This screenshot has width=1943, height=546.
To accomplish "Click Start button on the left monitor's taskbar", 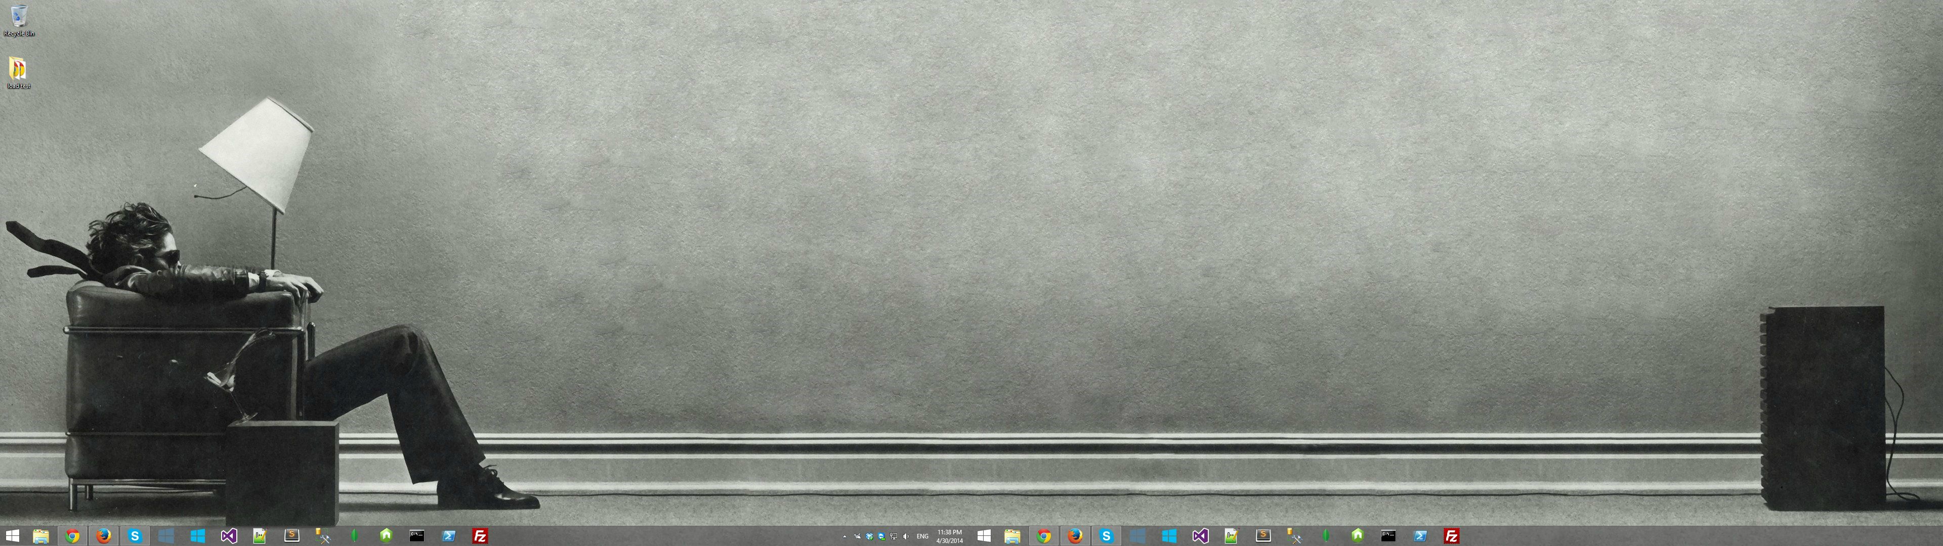I will coord(12,536).
